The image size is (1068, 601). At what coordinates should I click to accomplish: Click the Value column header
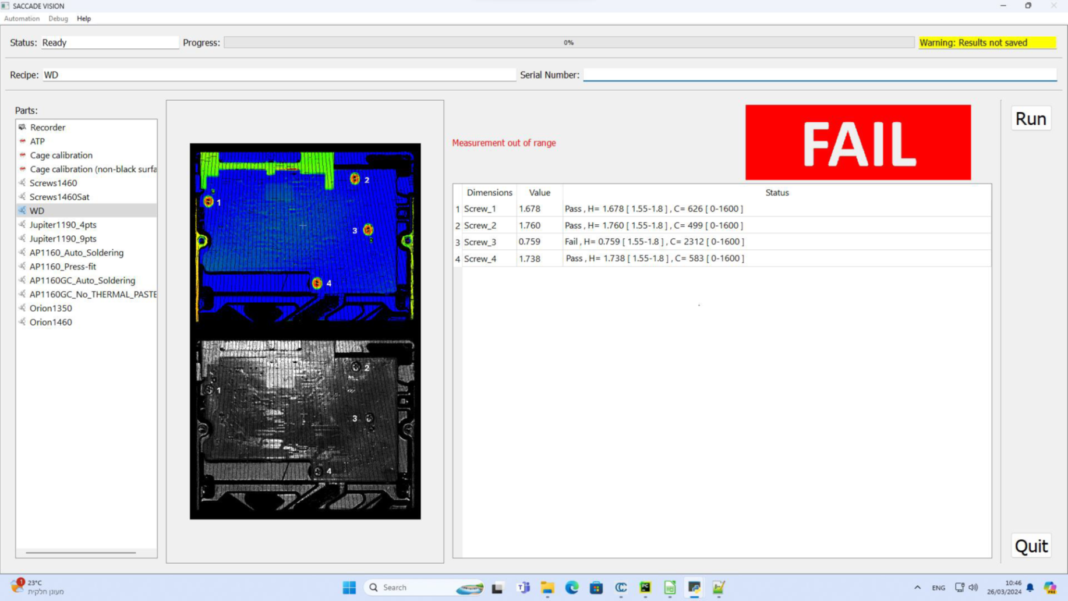click(539, 192)
